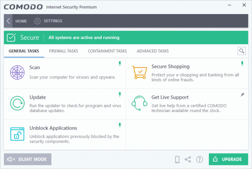Open the Scan radar icon
252x169 pixels.
click(x=17, y=72)
